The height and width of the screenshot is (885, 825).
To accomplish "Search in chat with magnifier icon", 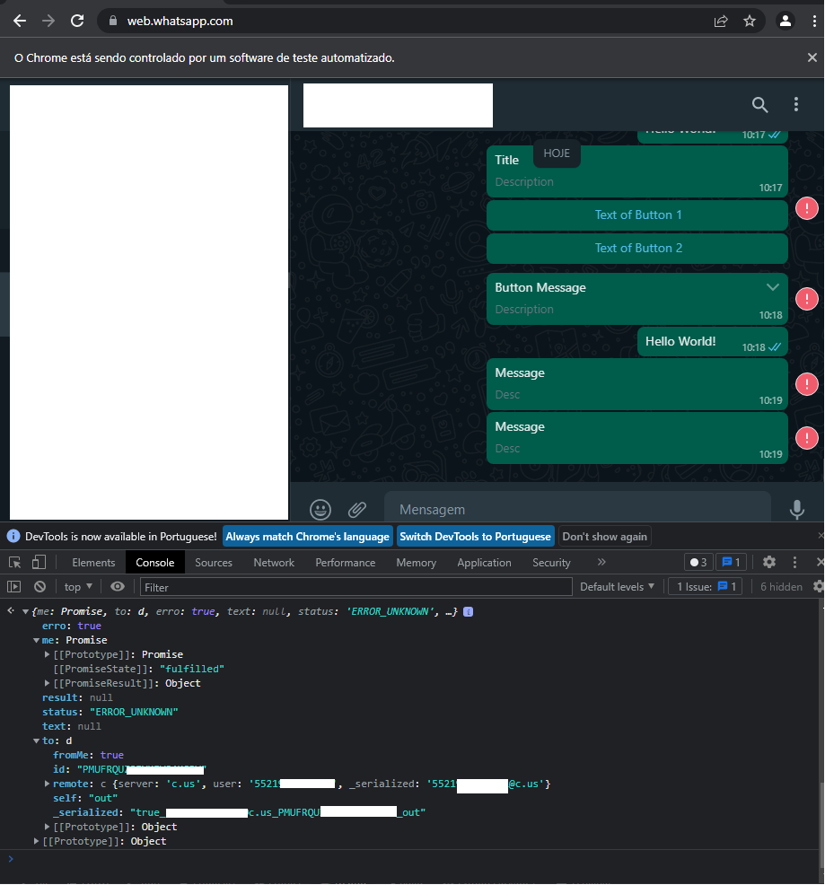I will [x=759, y=104].
